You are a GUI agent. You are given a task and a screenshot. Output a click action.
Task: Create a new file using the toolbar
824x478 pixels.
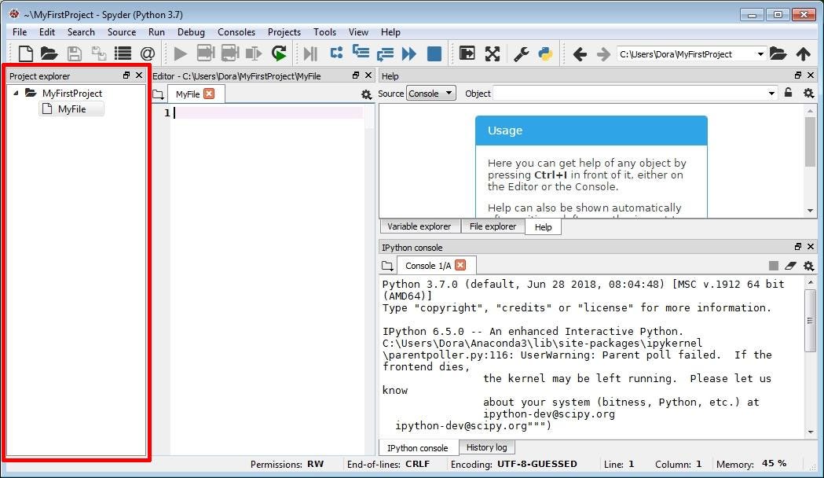[24, 53]
